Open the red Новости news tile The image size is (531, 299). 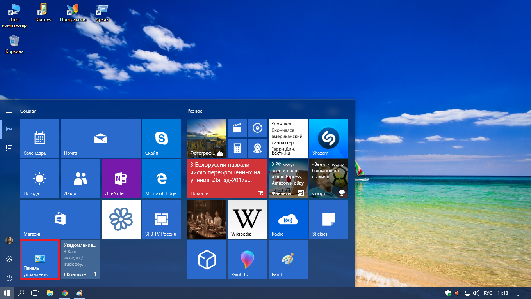coord(227,179)
